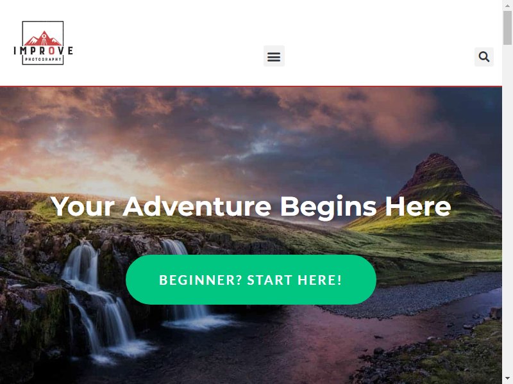Click the large waterfall in the hero image
This screenshot has width=513, height=384.
click(98, 300)
